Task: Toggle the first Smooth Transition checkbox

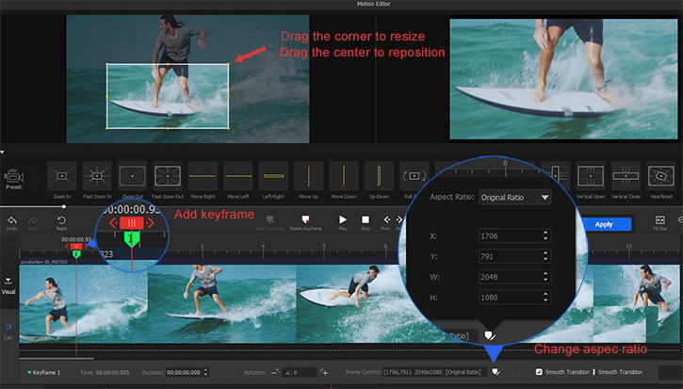Action: tap(538, 372)
